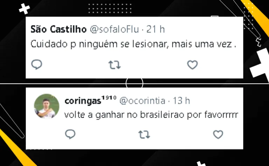The image size is (269, 166).
Task: Click the large white plus at right edge
Action: click(x=260, y=63)
